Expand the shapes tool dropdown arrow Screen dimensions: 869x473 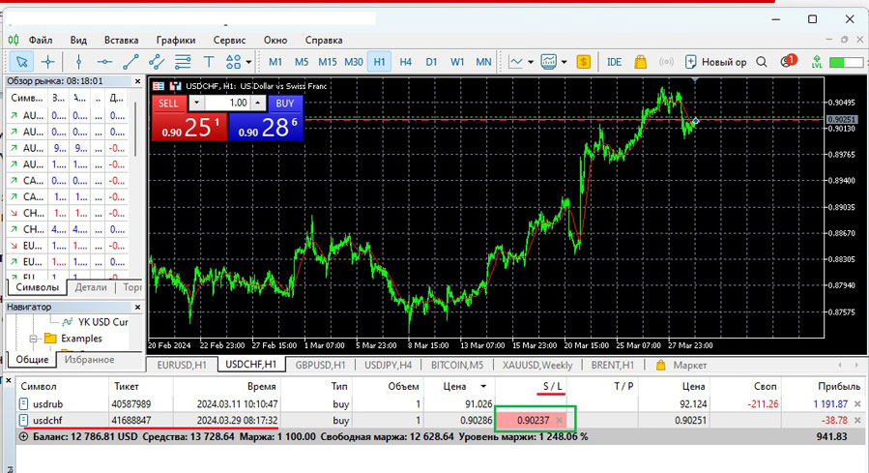coord(248,62)
